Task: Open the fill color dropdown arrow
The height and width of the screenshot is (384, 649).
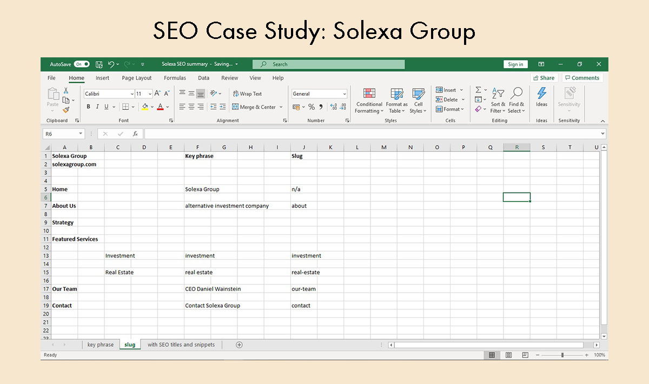Action: click(152, 107)
